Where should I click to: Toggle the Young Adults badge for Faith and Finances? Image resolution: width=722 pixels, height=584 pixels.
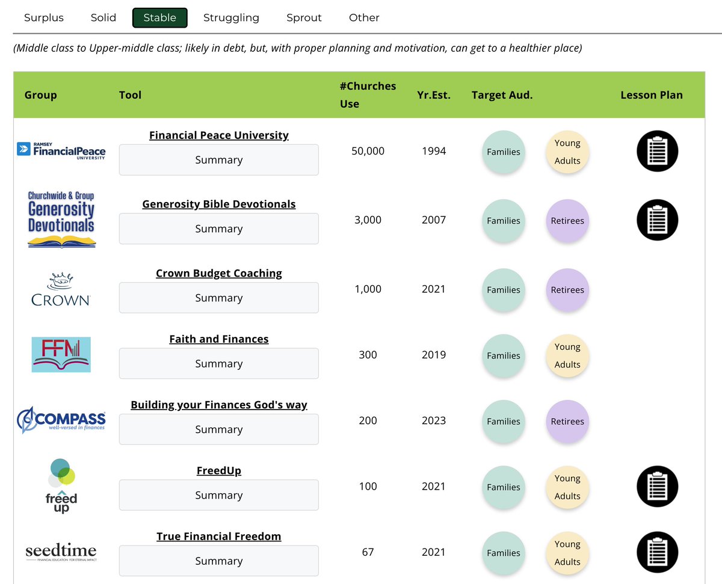tap(567, 356)
